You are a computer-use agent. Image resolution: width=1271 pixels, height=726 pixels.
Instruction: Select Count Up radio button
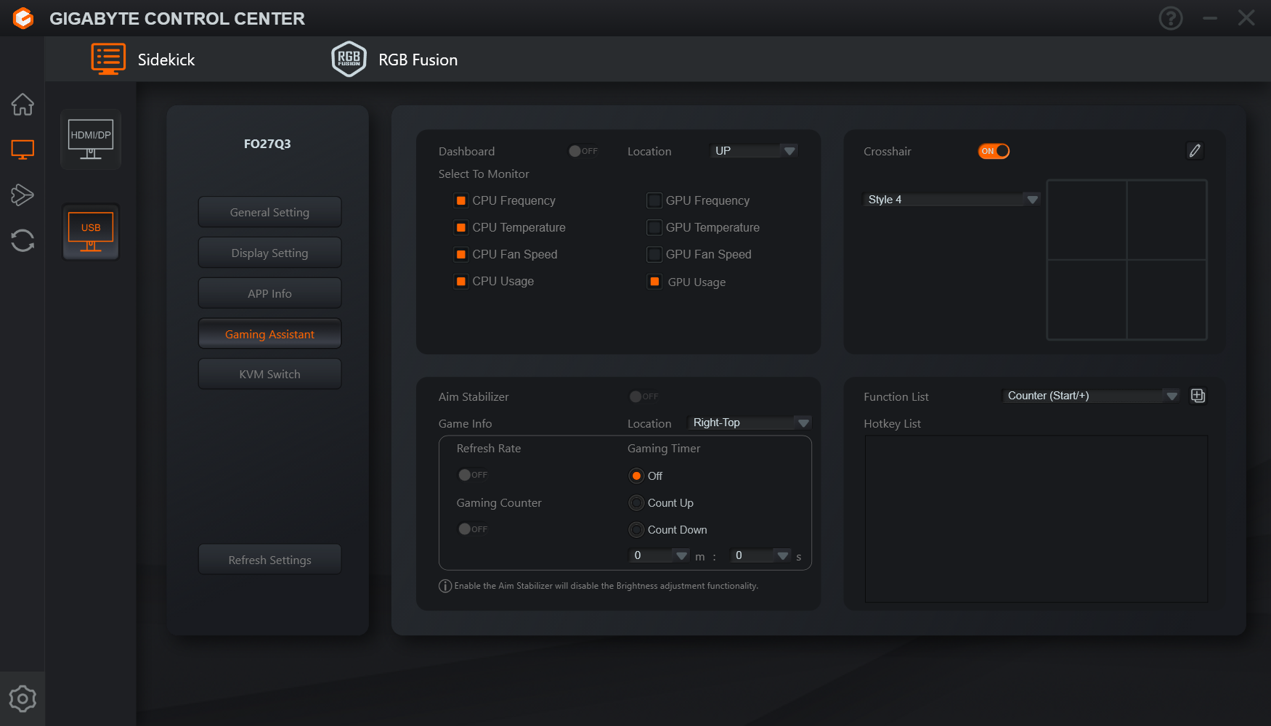[x=636, y=502]
